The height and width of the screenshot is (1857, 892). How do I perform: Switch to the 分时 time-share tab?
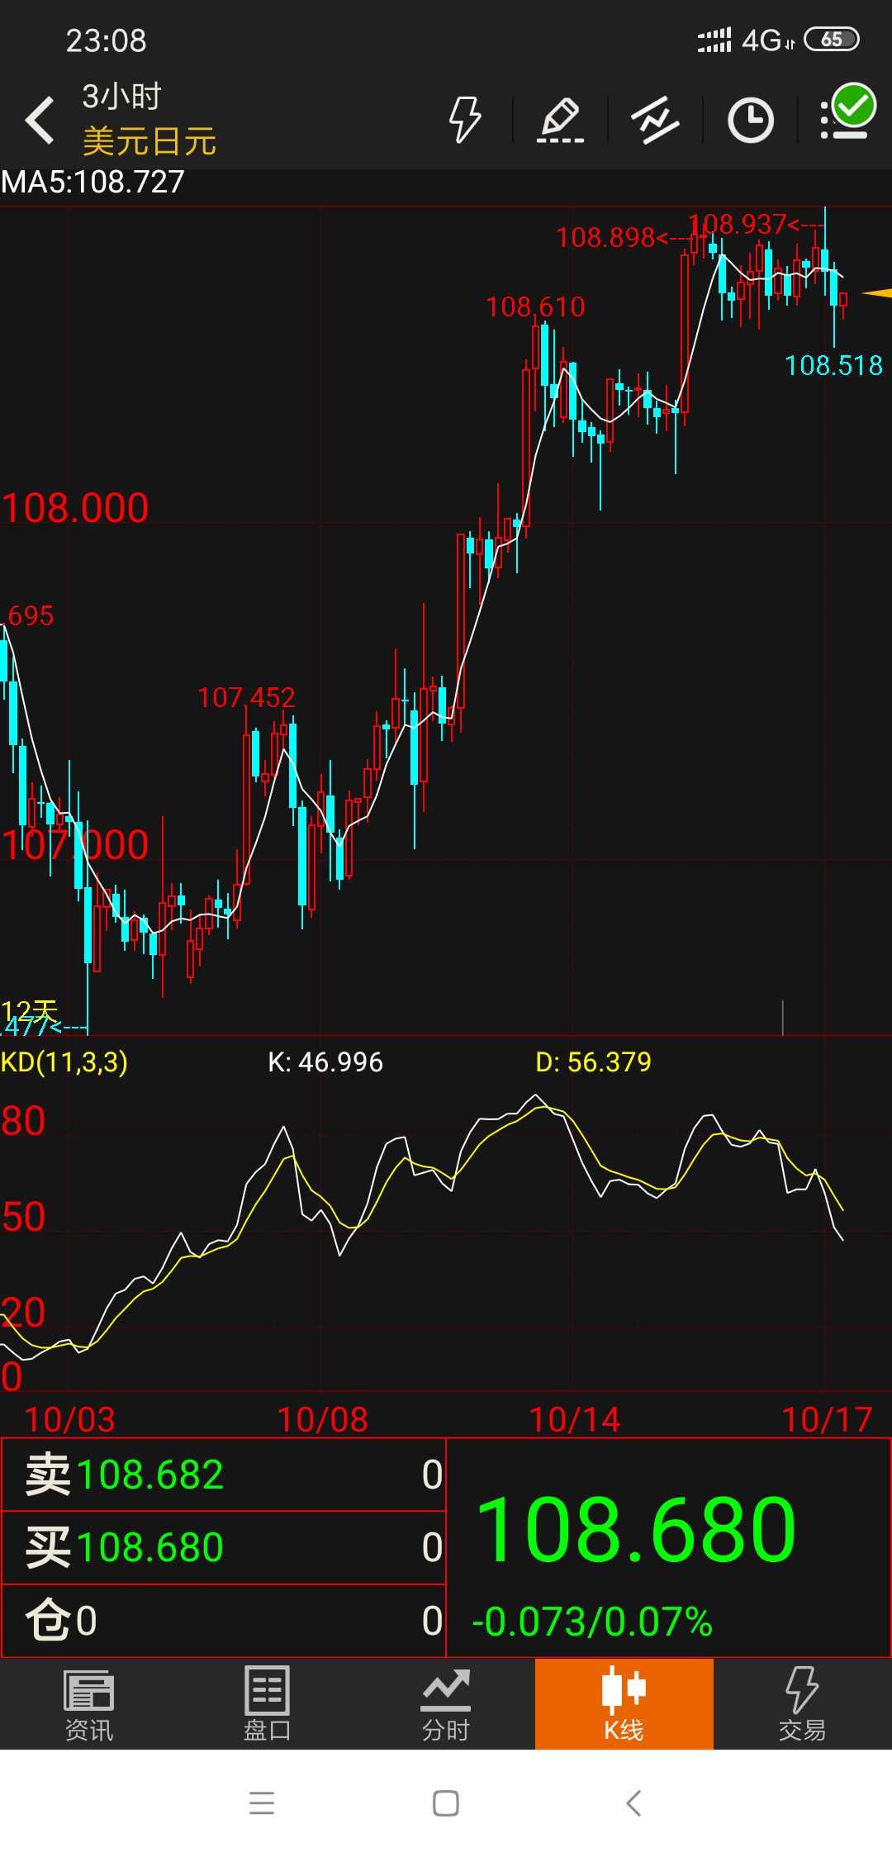446,1704
